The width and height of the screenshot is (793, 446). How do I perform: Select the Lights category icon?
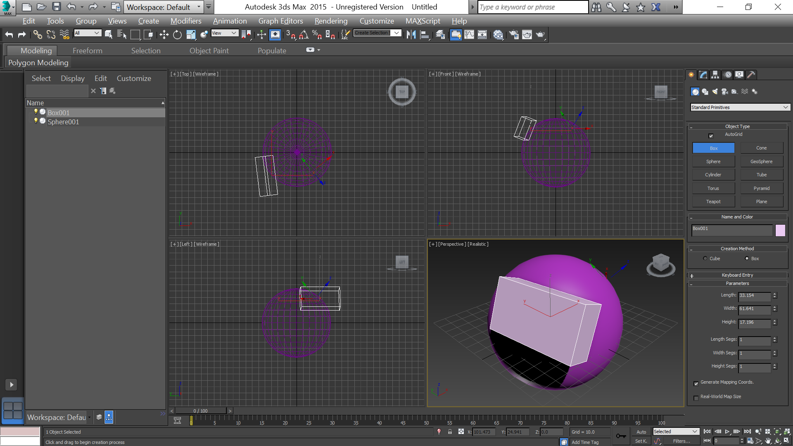[x=715, y=92]
